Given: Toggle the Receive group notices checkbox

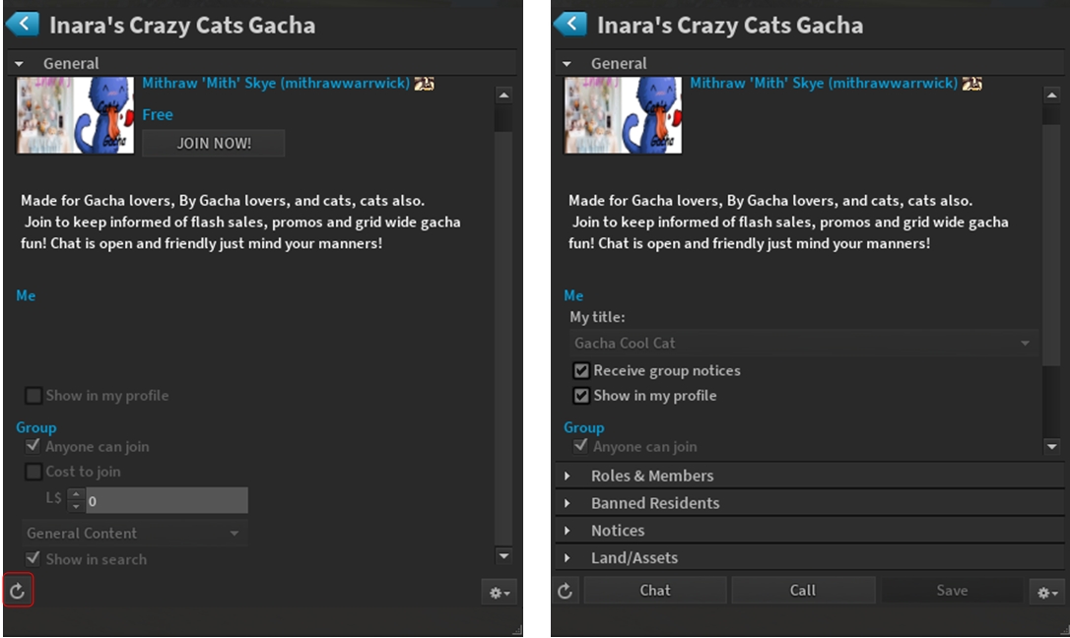Looking at the screenshot, I should point(582,371).
